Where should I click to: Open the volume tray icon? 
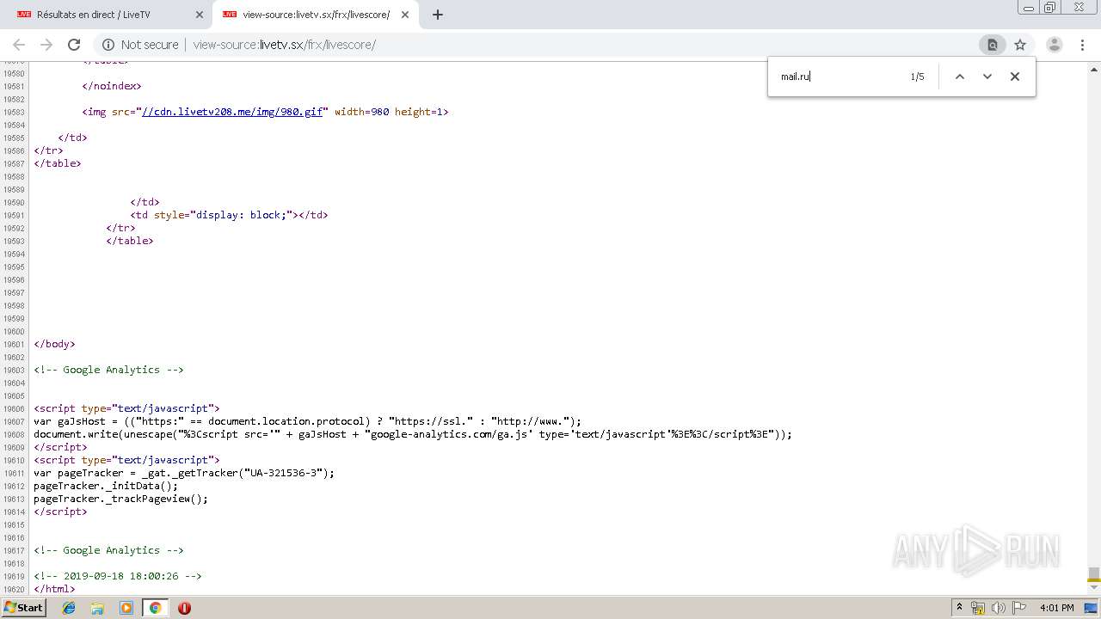(x=999, y=608)
